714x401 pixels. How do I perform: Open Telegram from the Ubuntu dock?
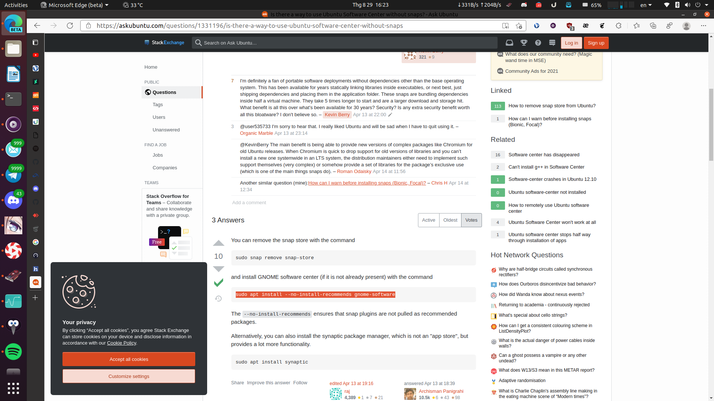(13, 175)
